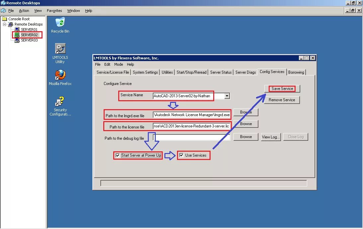Open the File menu in Remote Desktops
This screenshot has width=363, height=229.
tap(11, 11)
